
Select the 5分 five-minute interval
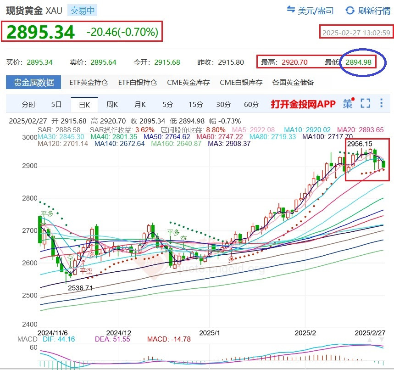click(x=168, y=105)
